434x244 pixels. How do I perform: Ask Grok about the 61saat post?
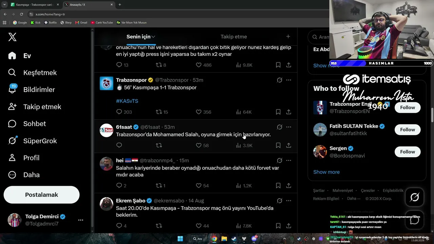click(x=279, y=127)
